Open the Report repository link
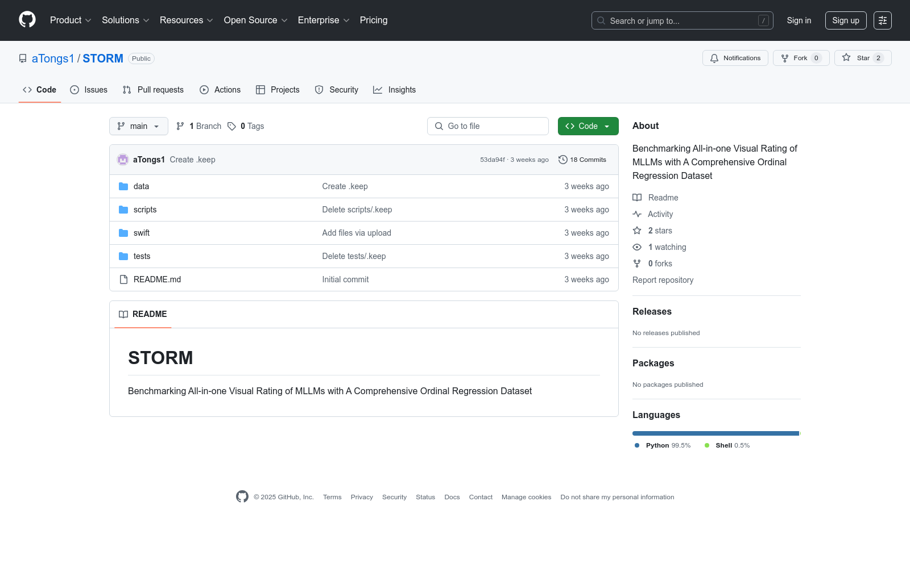Viewport: 910px width, 568px height. tap(663, 280)
